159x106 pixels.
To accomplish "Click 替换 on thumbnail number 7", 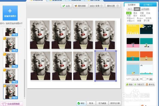I will point(15,82).
